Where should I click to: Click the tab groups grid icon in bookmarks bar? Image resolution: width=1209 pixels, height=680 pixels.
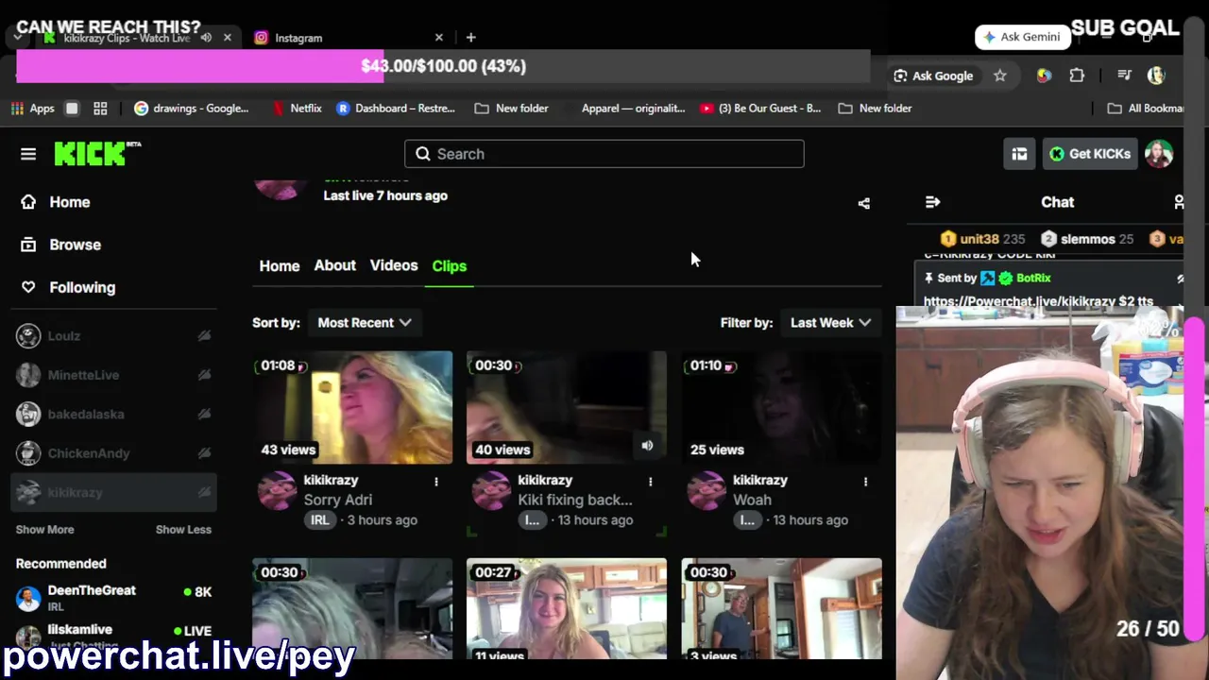coord(100,109)
